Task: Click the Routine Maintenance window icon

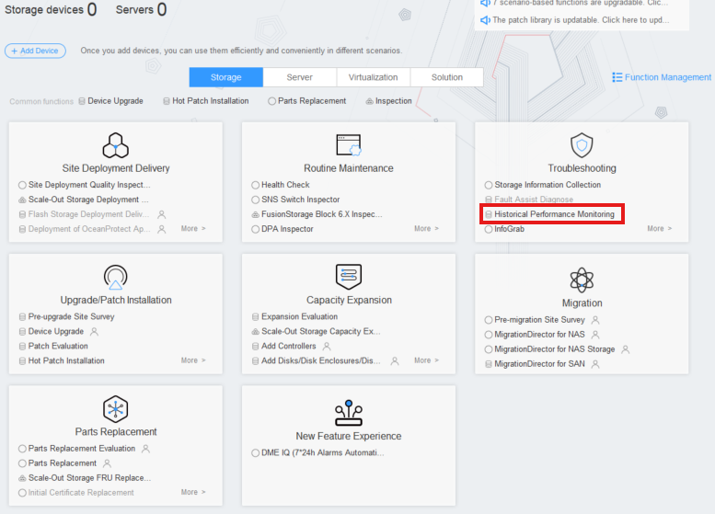Action: click(x=349, y=145)
